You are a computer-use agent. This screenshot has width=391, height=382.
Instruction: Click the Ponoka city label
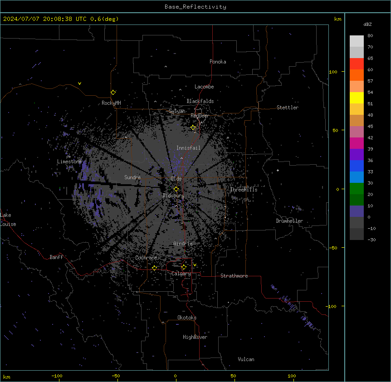(218, 62)
